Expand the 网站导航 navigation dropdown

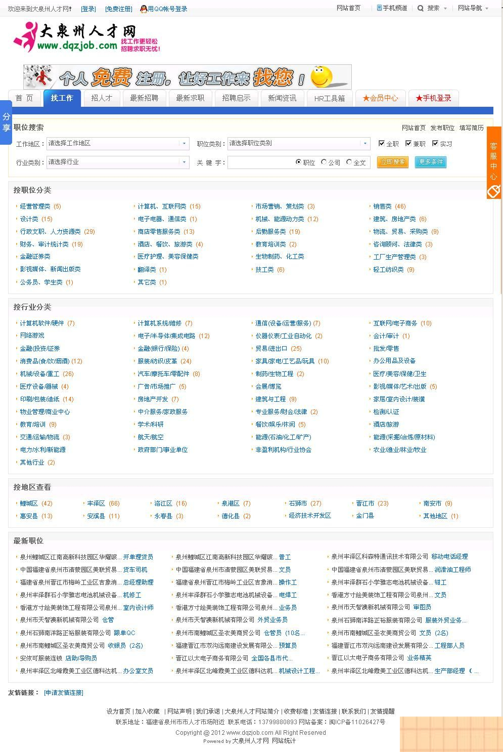pyautogui.click(x=470, y=9)
